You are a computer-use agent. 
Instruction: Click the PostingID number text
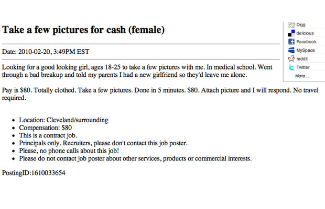coord(34,173)
